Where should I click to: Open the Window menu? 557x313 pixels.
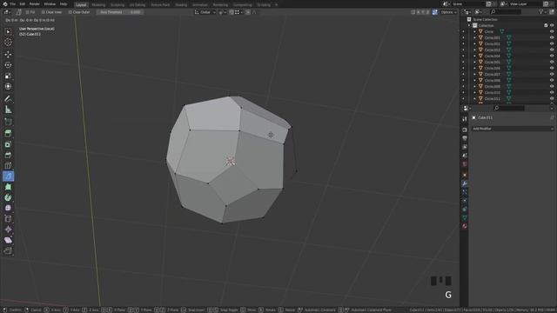tap(50, 3)
